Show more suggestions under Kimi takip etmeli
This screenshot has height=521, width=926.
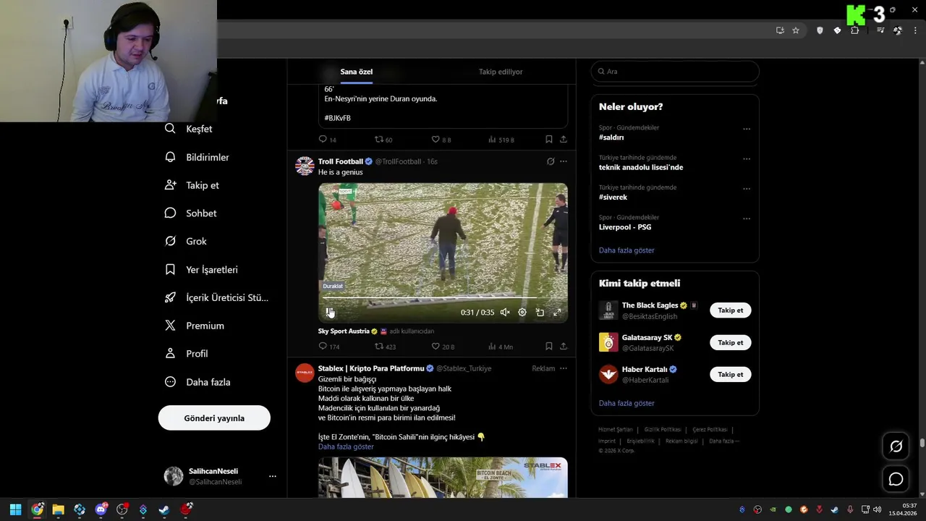pyautogui.click(x=626, y=403)
